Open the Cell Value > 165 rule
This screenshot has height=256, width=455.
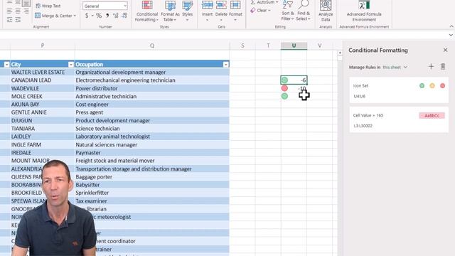399,120
